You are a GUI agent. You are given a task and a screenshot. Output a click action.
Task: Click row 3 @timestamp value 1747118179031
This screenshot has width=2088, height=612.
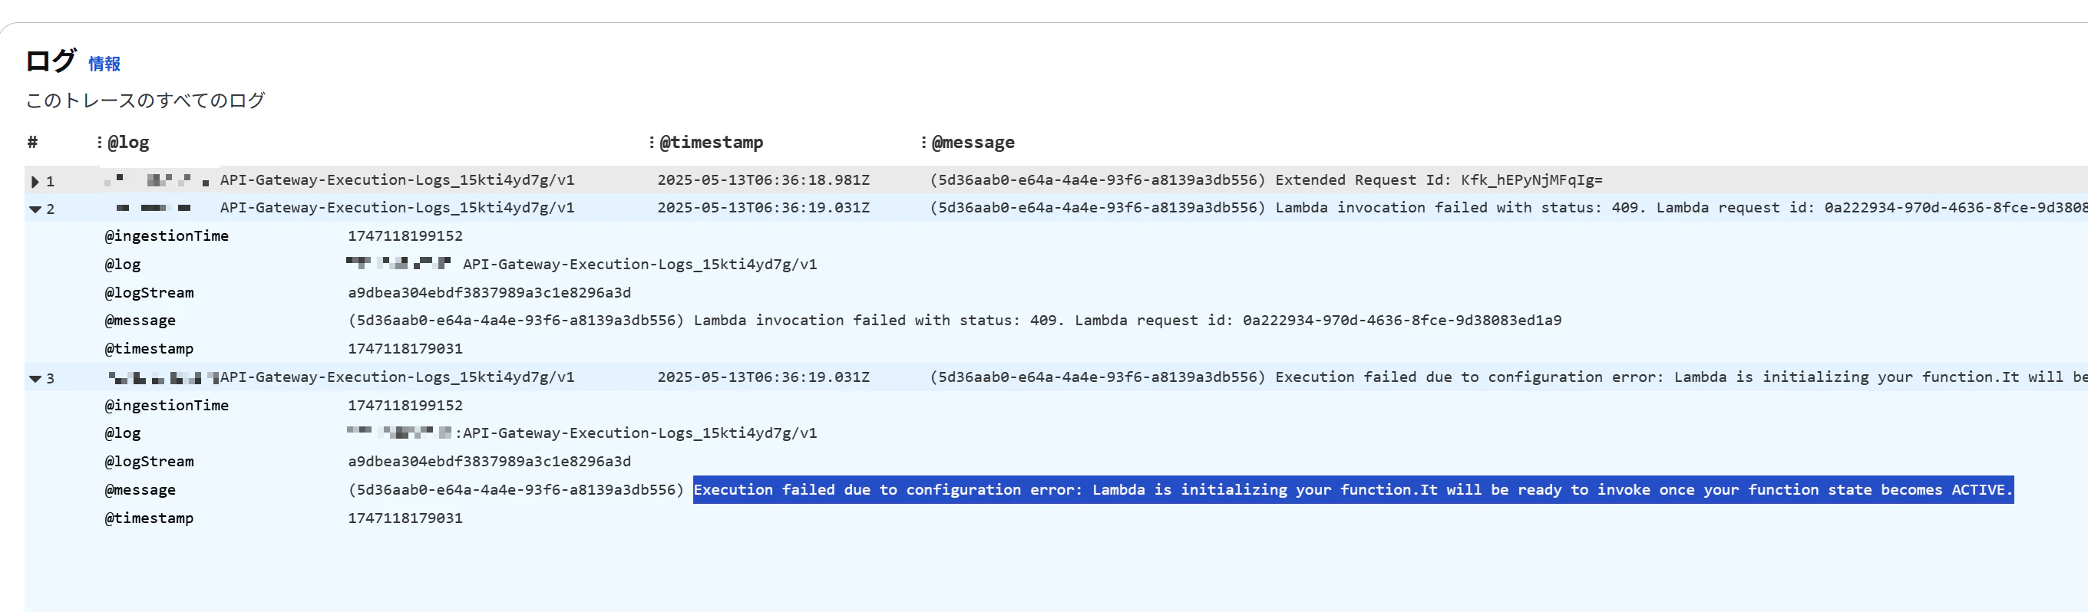[x=405, y=518]
